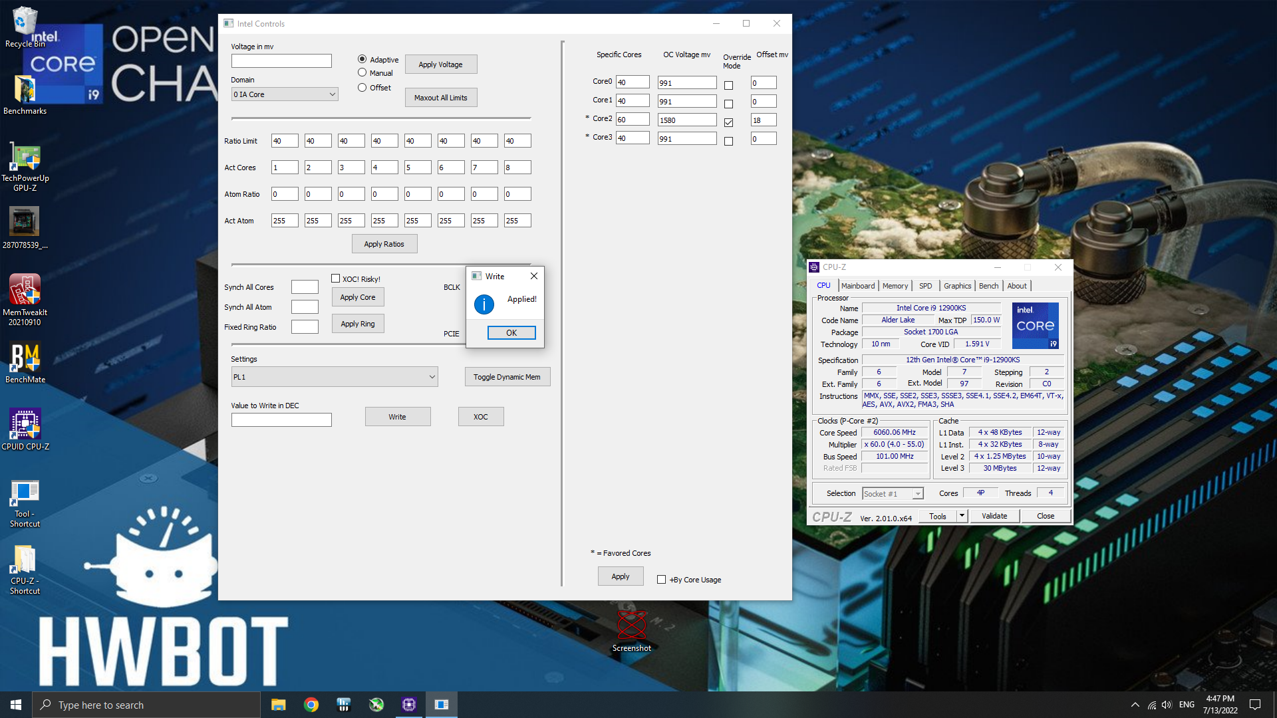The width and height of the screenshot is (1277, 718).
Task: Open the network tray icon
Action: point(1151,705)
